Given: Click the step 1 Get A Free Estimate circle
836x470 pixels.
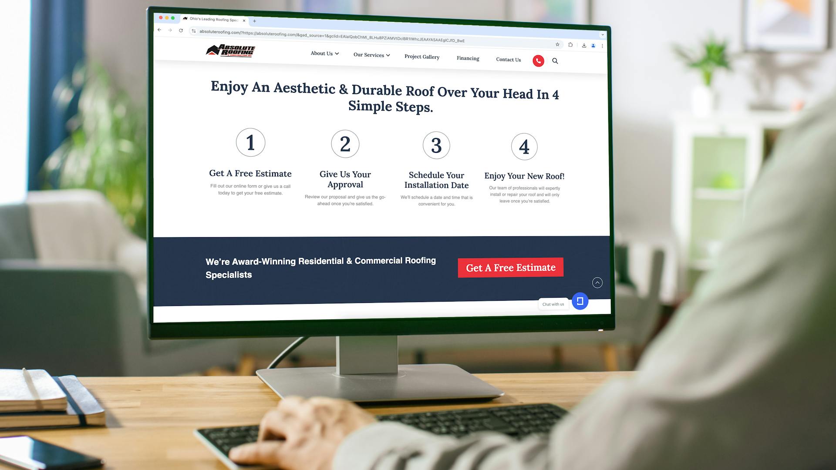Looking at the screenshot, I should pos(251,143).
